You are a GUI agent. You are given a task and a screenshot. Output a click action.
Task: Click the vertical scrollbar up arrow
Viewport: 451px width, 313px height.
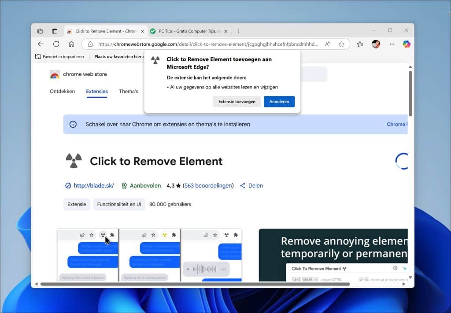pyautogui.click(x=410, y=67)
